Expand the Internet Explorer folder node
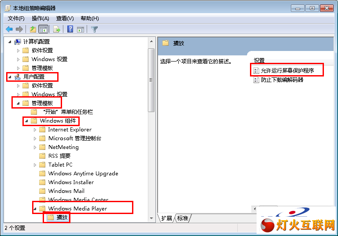The image size is (338, 236). pyautogui.click(x=35, y=130)
